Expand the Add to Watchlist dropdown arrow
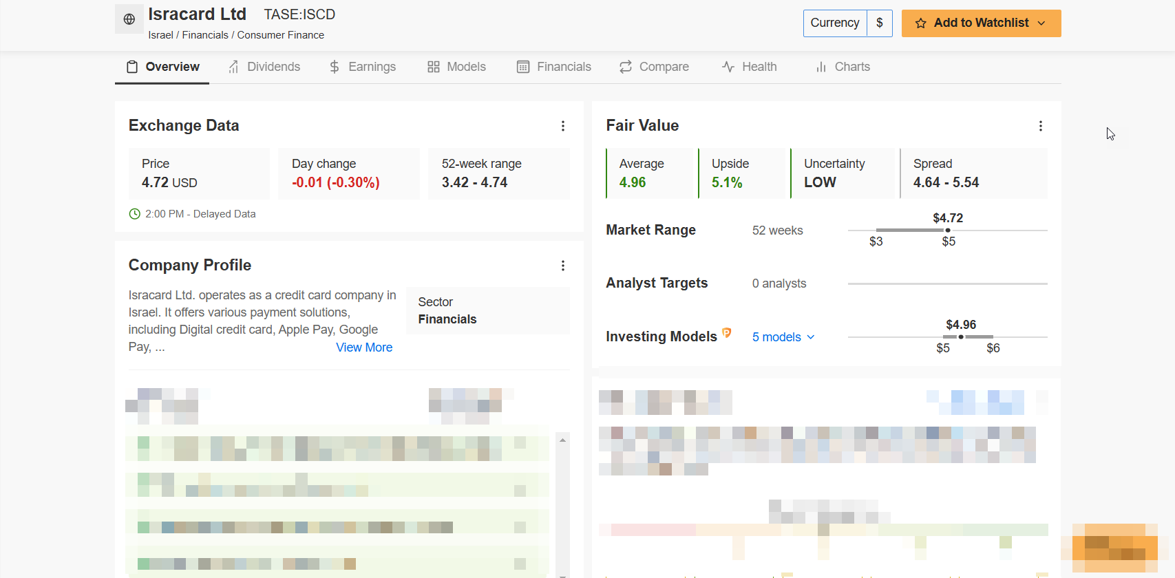1175x578 pixels. [1041, 23]
